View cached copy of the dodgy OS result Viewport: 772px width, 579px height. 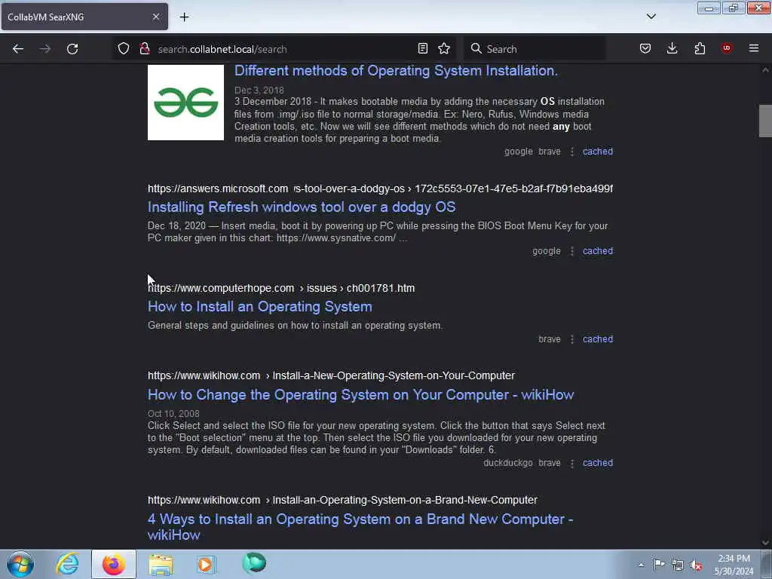598,251
